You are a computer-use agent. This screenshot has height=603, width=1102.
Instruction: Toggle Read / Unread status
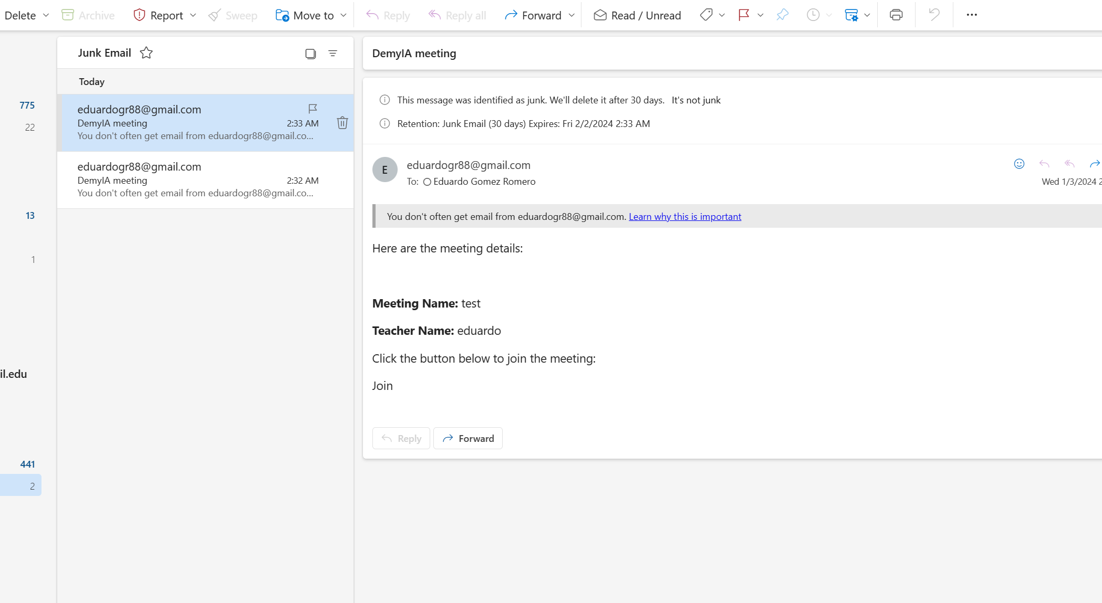(637, 15)
